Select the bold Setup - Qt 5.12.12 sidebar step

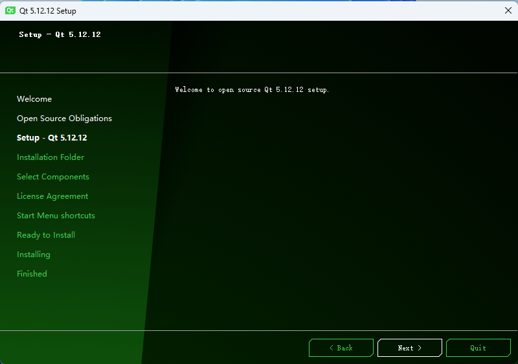point(52,138)
